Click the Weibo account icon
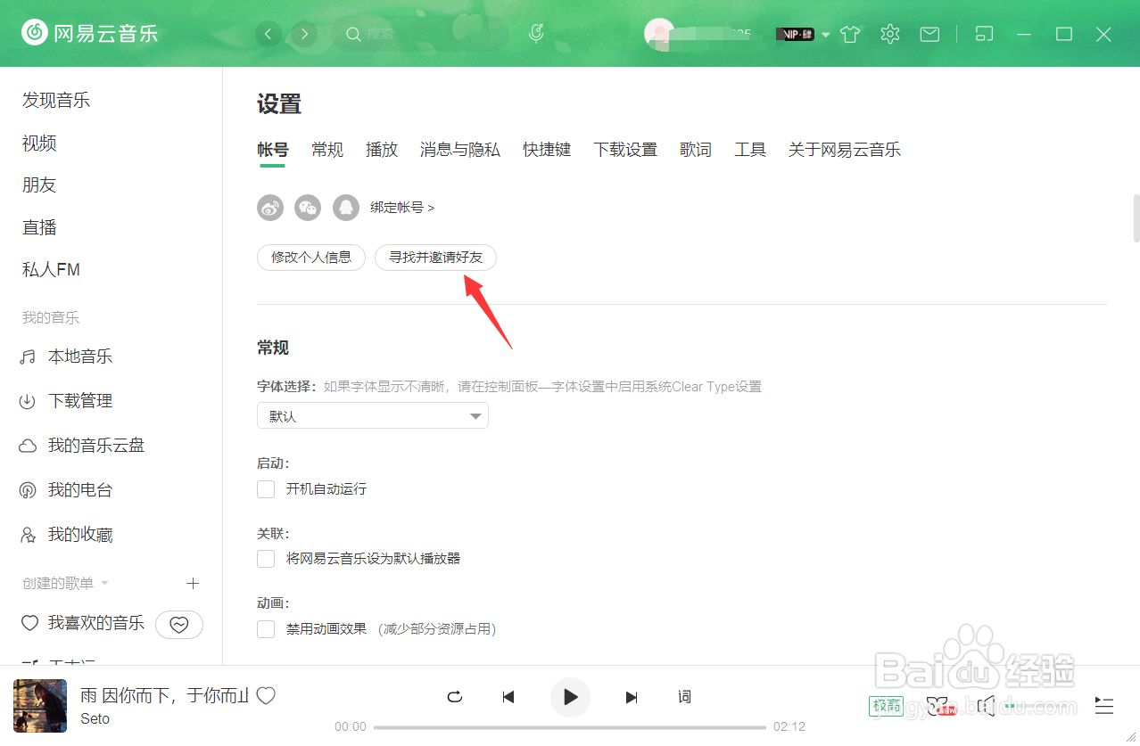The width and height of the screenshot is (1140, 746). click(270, 208)
